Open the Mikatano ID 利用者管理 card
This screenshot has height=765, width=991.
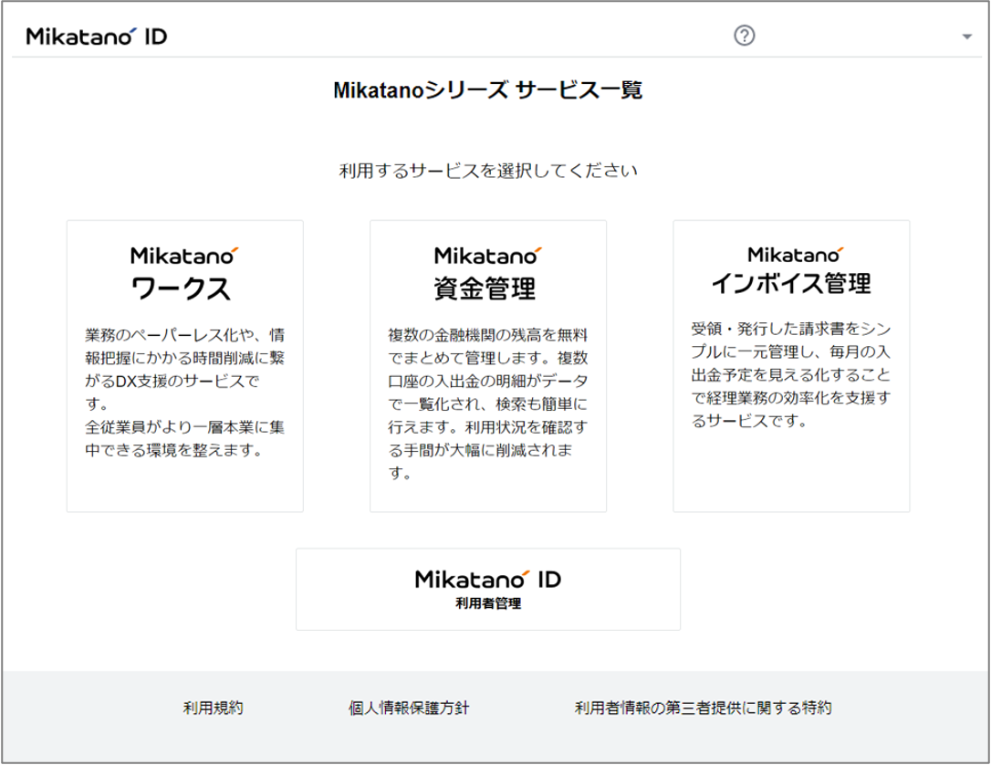tap(488, 589)
